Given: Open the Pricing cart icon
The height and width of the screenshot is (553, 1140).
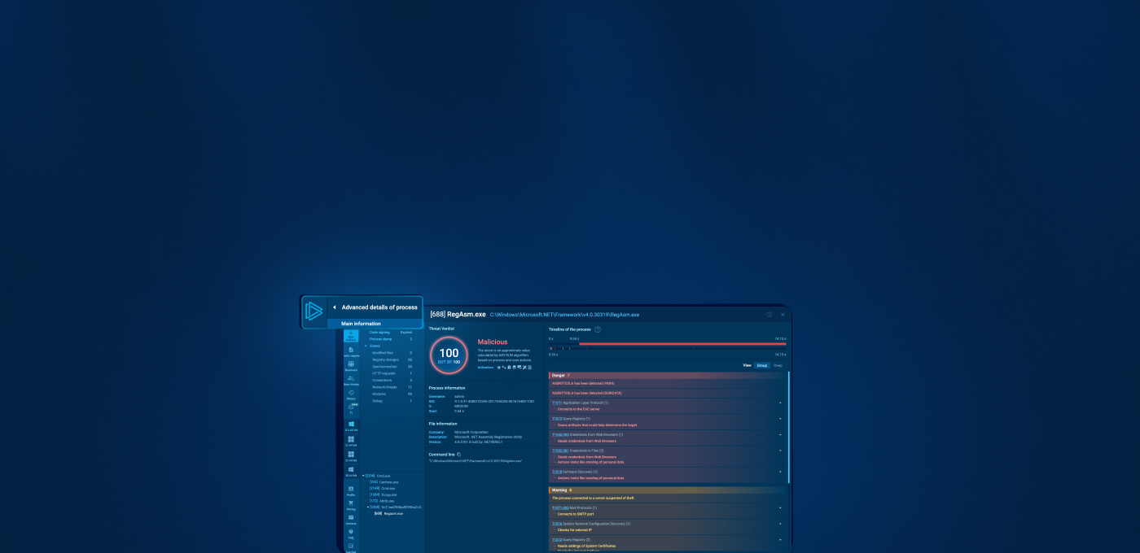Looking at the screenshot, I should point(351,505).
